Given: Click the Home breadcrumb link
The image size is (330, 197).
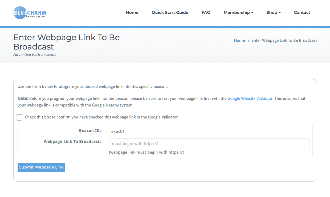Looking at the screenshot, I should tap(239, 40).
